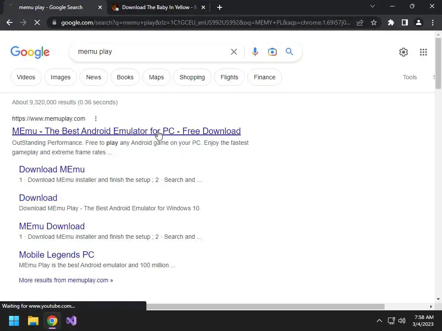
Task: Filter results by Maps
Action: click(156, 77)
